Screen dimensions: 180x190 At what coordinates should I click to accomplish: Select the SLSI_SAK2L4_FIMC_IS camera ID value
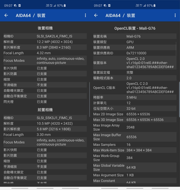coord(54,36)
